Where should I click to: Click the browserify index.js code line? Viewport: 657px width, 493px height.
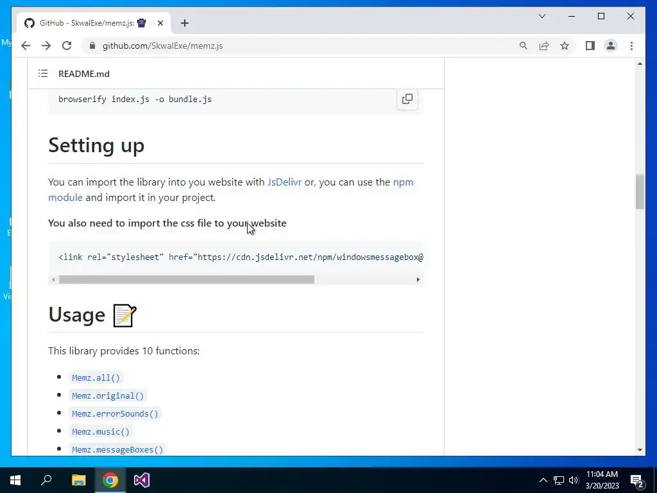(135, 99)
